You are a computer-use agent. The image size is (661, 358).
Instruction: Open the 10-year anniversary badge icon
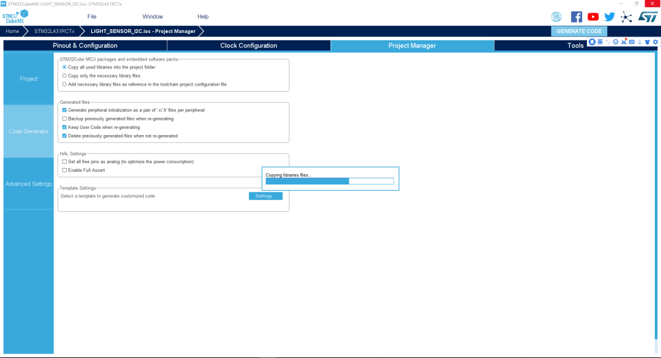[556, 17]
